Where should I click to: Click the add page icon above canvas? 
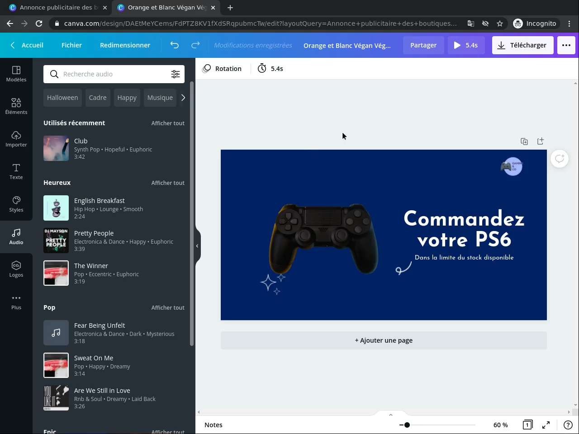541,142
